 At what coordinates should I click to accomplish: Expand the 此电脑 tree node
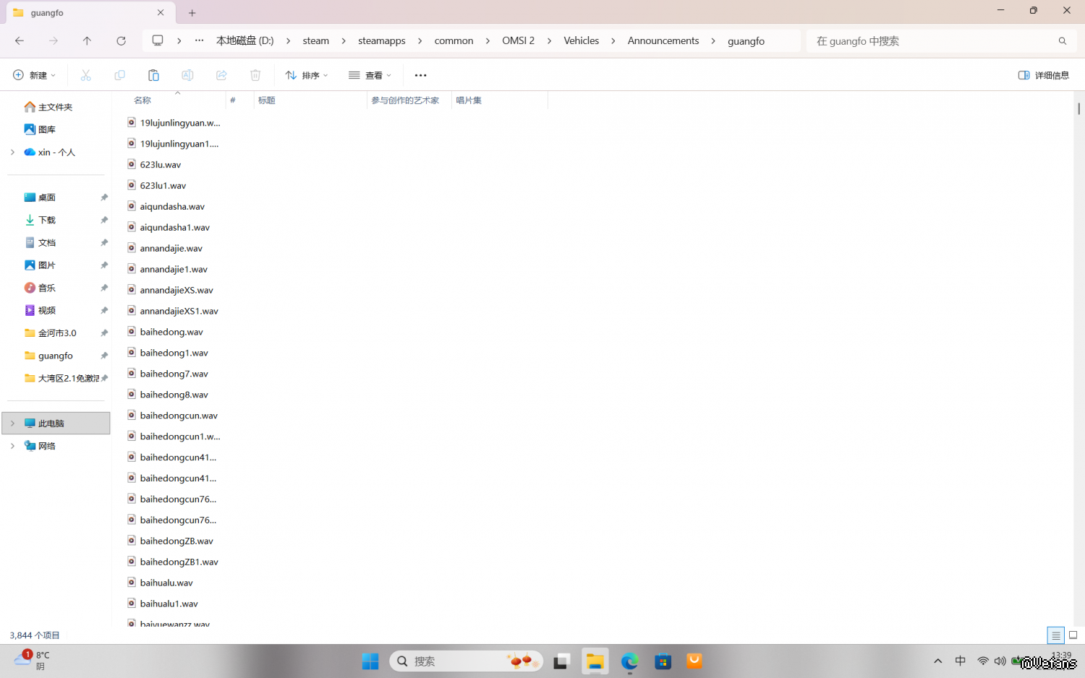(x=12, y=423)
